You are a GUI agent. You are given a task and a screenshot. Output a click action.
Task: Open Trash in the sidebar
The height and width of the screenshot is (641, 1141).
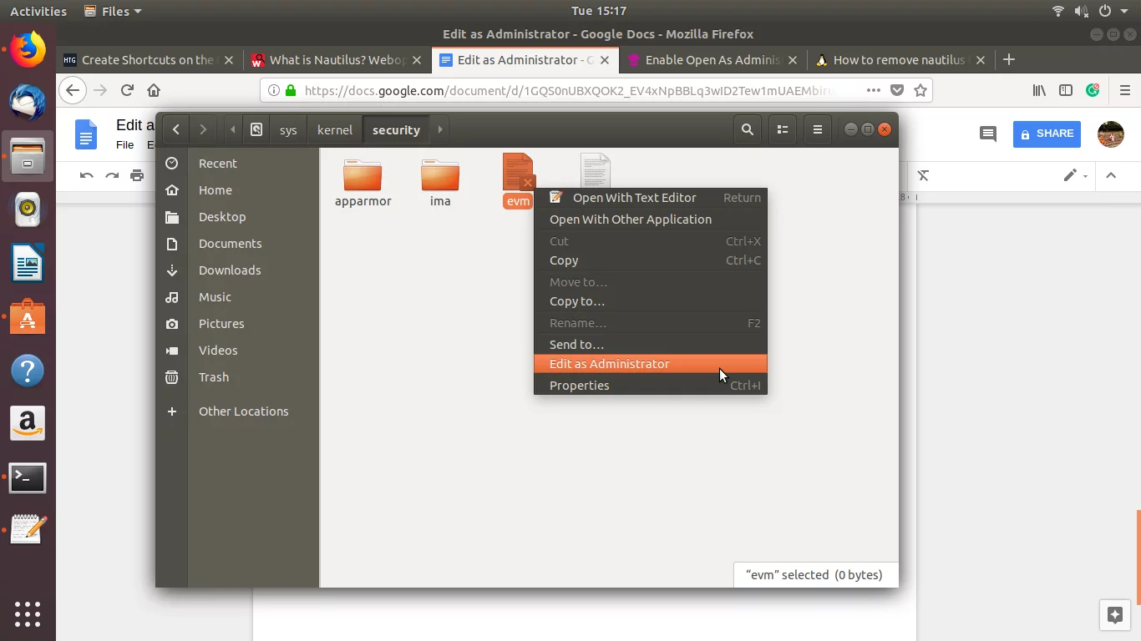tap(214, 377)
